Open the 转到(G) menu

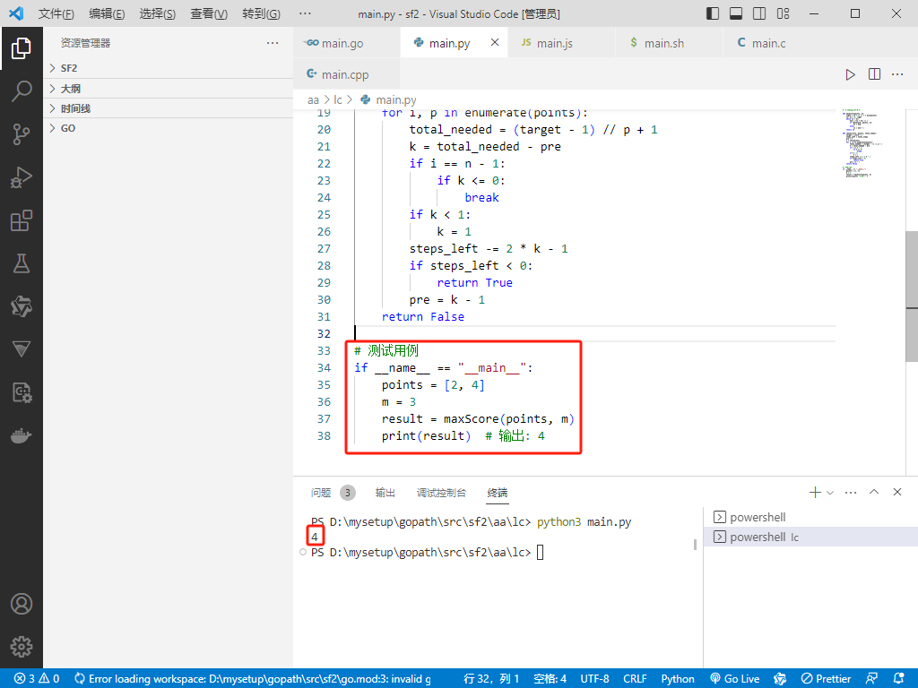[x=261, y=13]
